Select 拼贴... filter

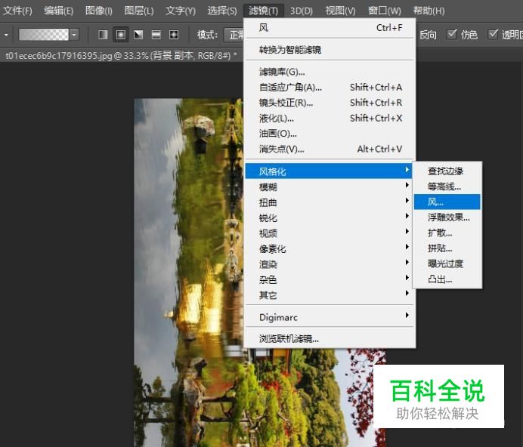click(x=447, y=248)
